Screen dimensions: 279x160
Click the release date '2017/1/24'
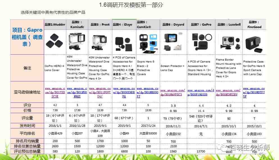point(148,126)
